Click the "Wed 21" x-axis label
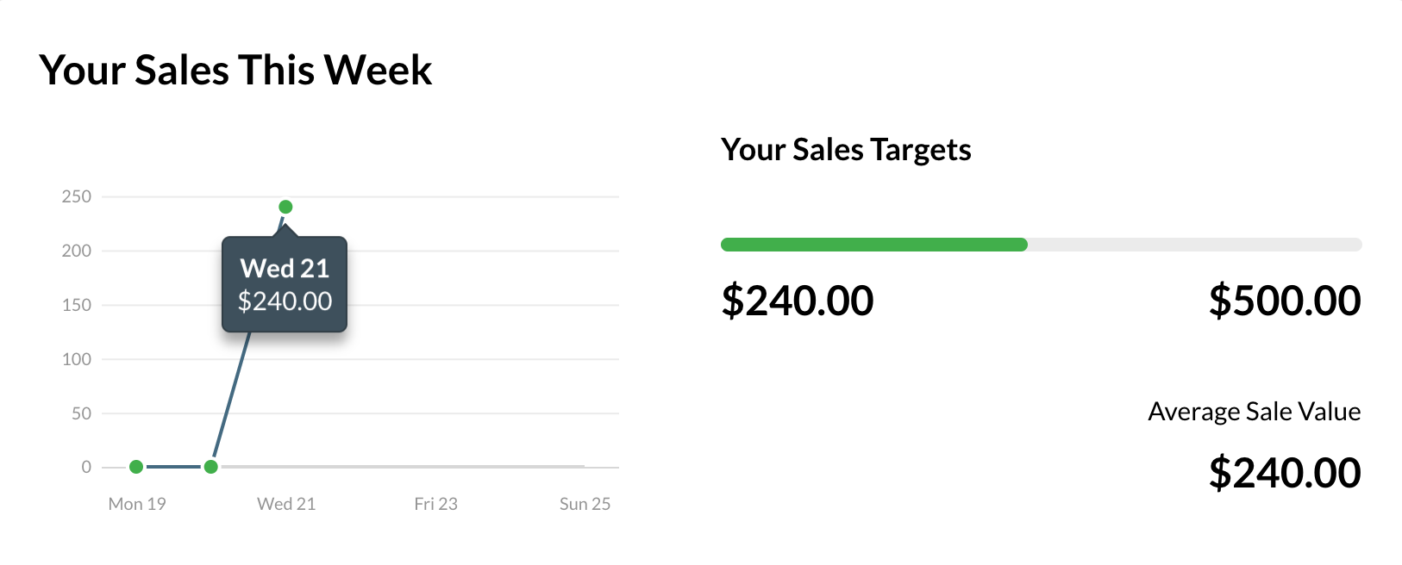This screenshot has width=1402, height=565. [x=286, y=504]
